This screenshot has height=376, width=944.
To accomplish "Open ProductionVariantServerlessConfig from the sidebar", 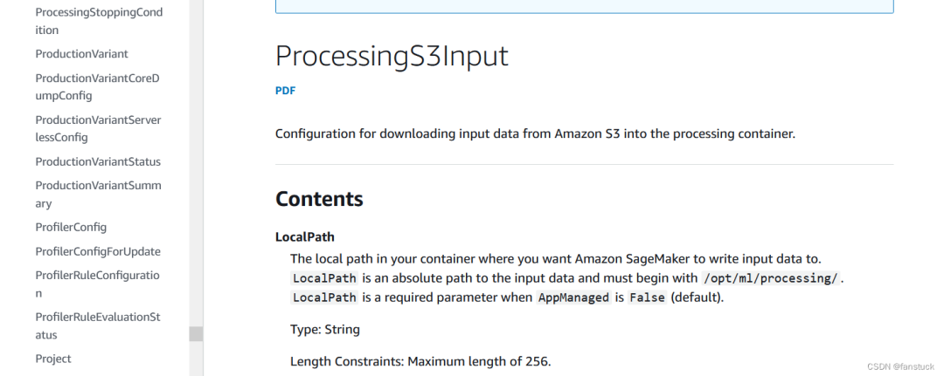I will tap(98, 128).
